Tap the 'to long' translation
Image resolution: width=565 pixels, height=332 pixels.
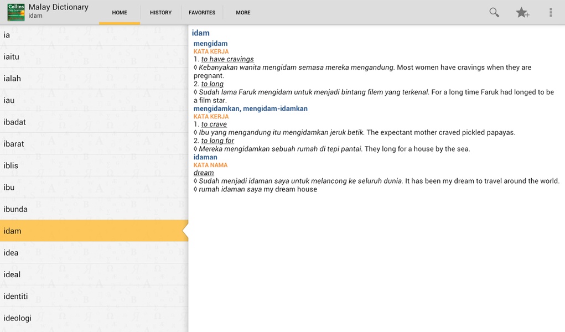point(212,84)
